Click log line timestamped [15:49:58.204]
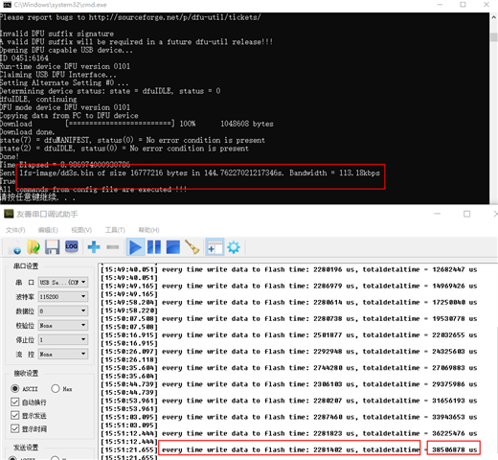 point(289,302)
